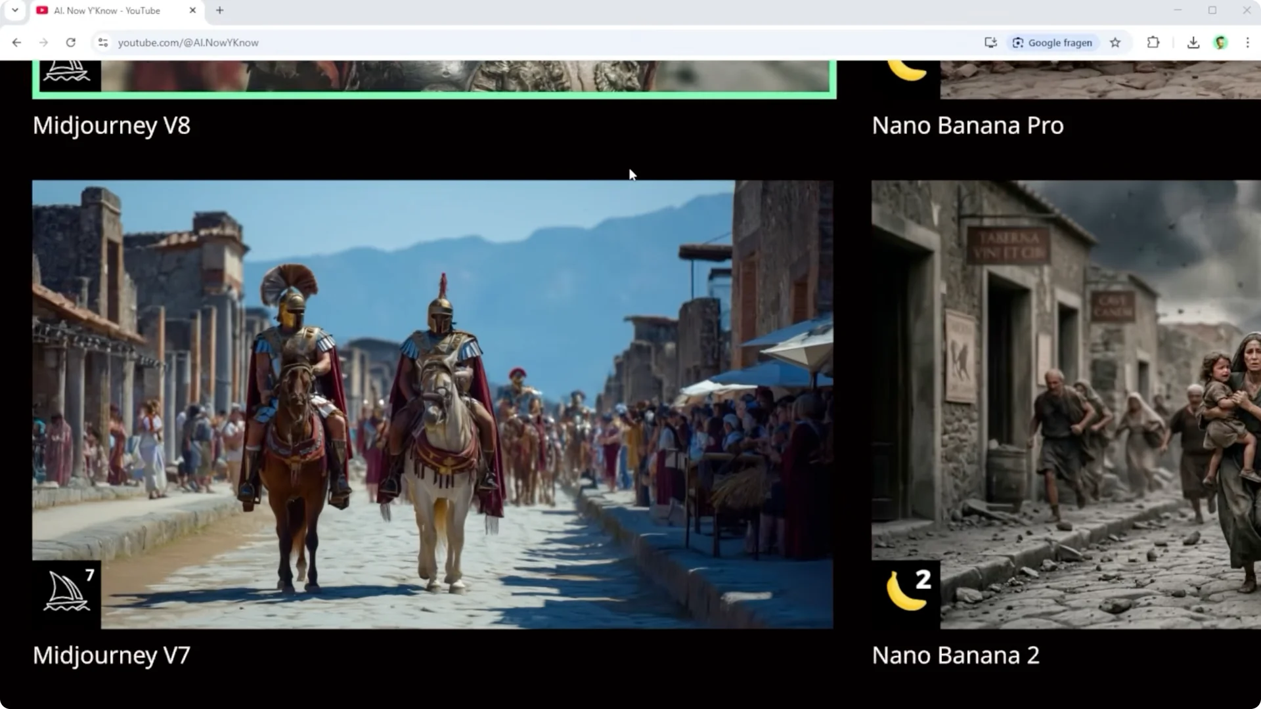
Task: Navigate back with the back arrow
Action: pos(16,43)
